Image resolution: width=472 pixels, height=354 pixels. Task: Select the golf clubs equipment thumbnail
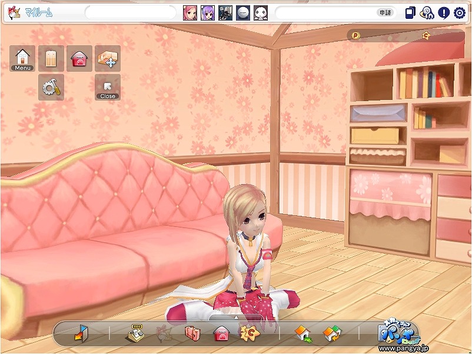[225, 13]
